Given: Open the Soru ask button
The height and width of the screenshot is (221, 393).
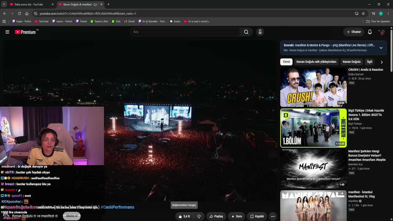Looking at the screenshot, I should (x=237, y=216).
